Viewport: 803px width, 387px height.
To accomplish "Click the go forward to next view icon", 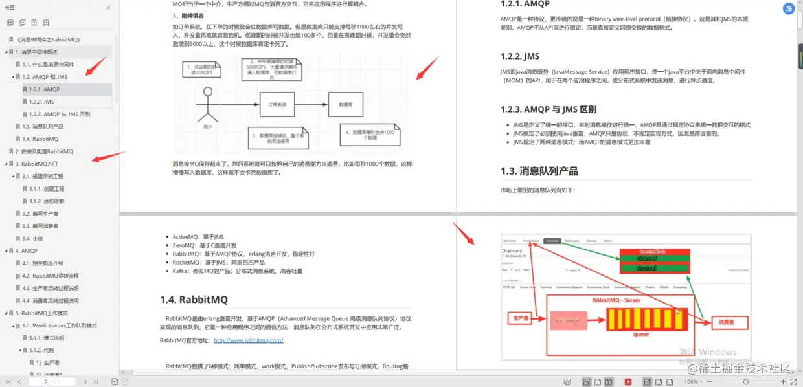I will point(125,382).
